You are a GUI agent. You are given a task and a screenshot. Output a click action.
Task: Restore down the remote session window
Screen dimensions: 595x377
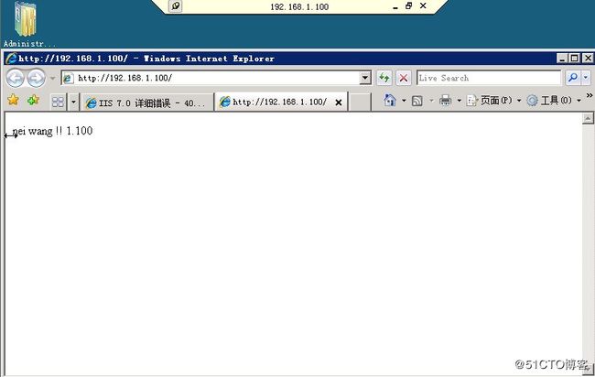point(408,6)
